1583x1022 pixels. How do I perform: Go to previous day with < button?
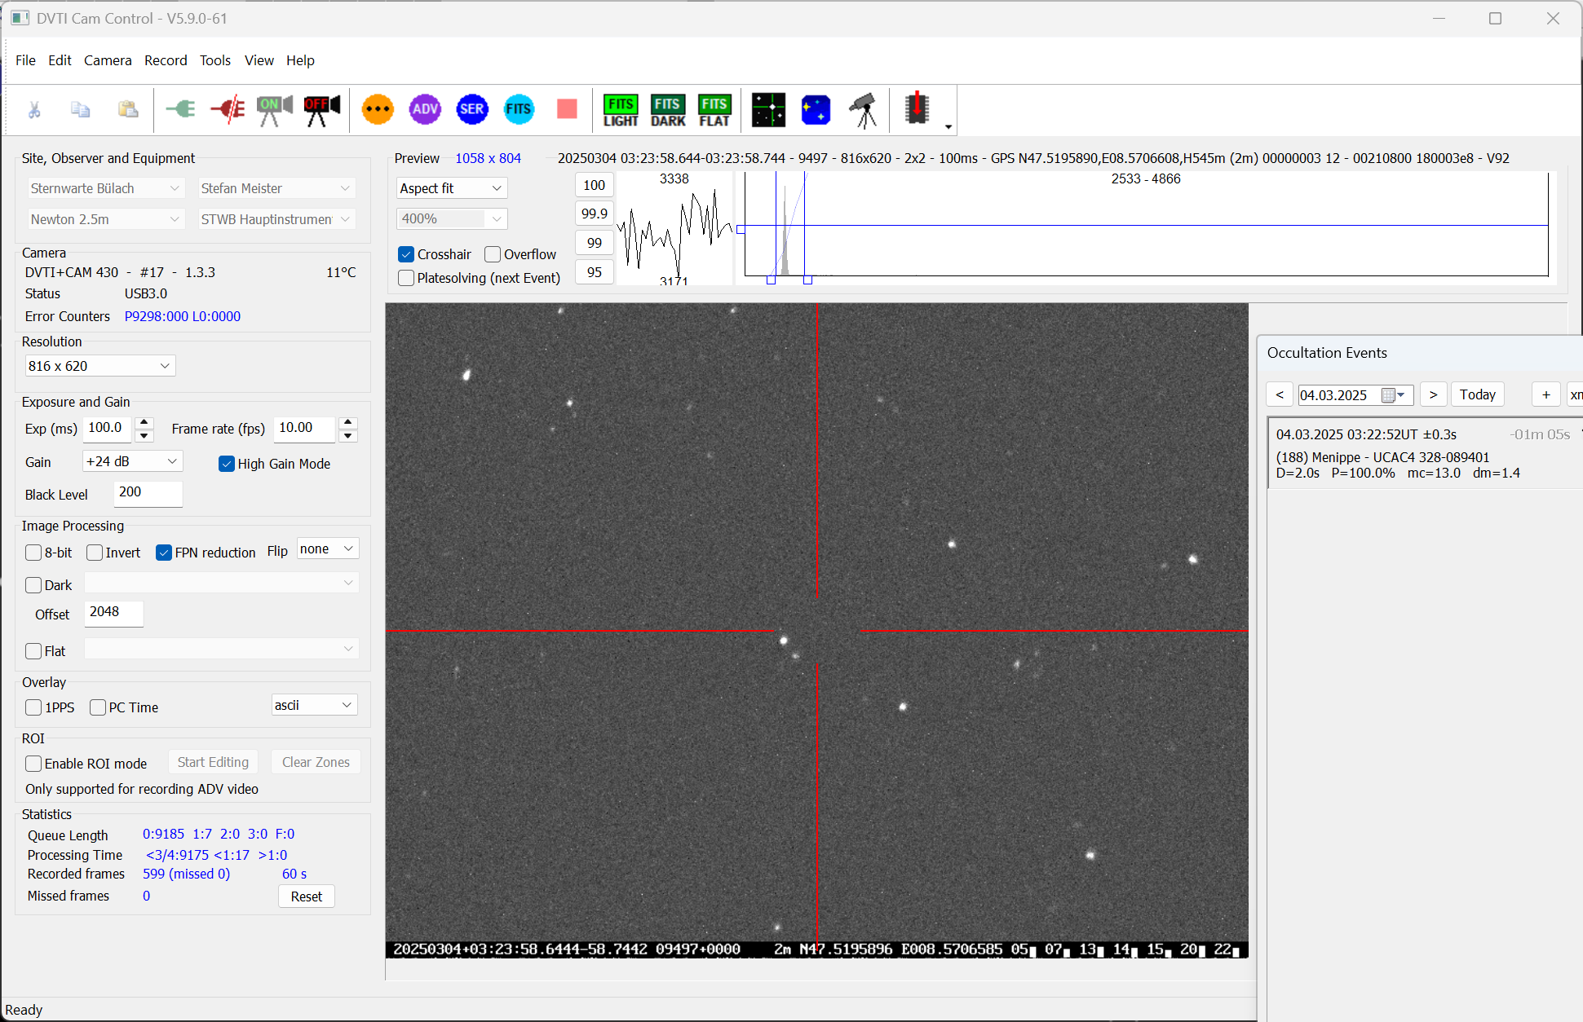(x=1280, y=394)
